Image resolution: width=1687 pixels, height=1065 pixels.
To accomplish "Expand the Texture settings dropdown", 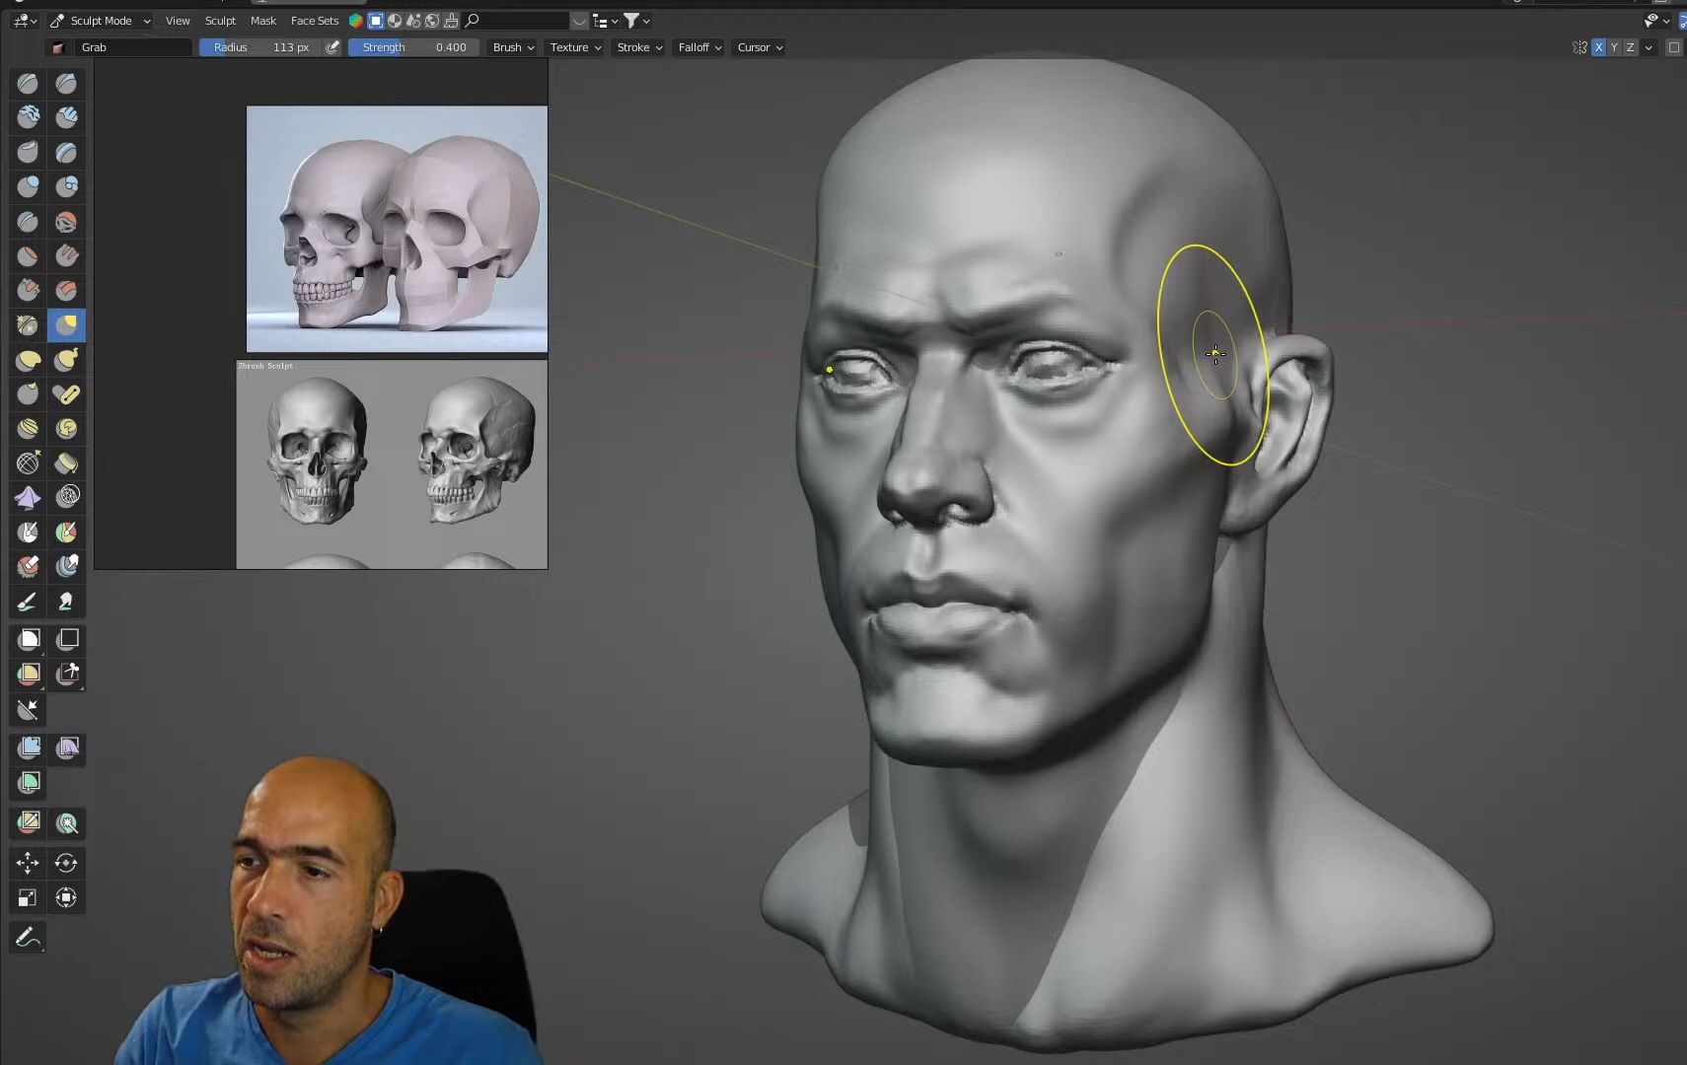I will [x=575, y=47].
